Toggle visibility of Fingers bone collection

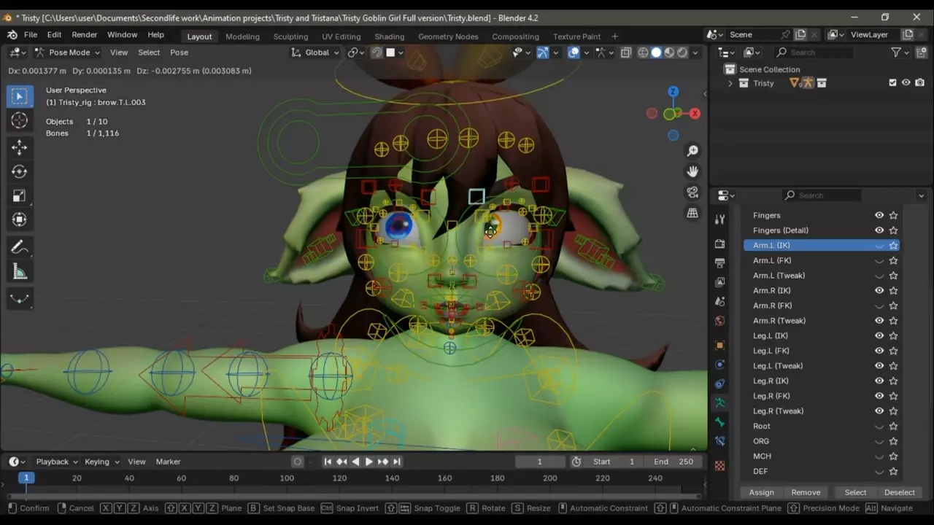pos(879,215)
